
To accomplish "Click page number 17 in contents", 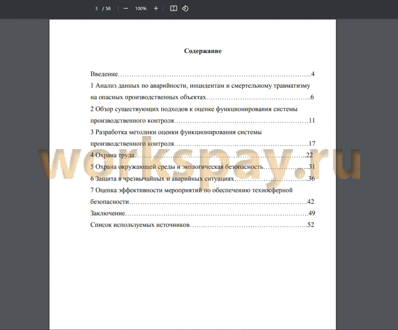I will [312, 144].
